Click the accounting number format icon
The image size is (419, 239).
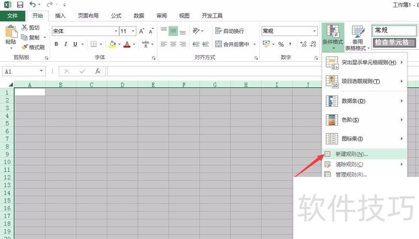click(267, 44)
